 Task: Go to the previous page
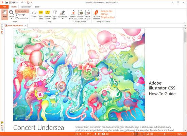click(80, 134)
